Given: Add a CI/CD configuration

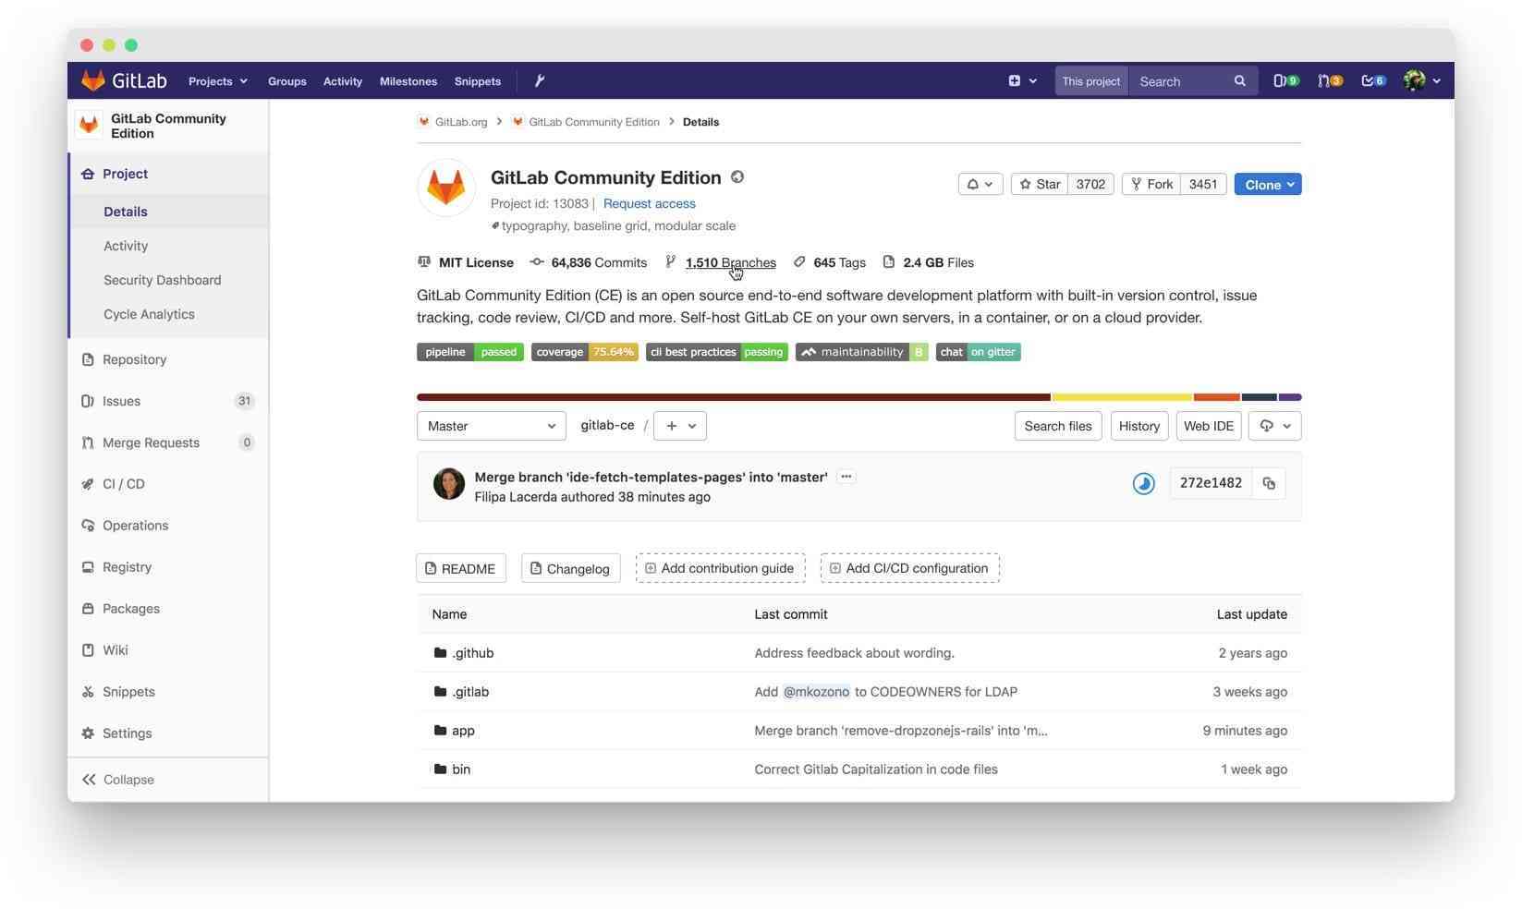Looking at the screenshot, I should point(909,568).
